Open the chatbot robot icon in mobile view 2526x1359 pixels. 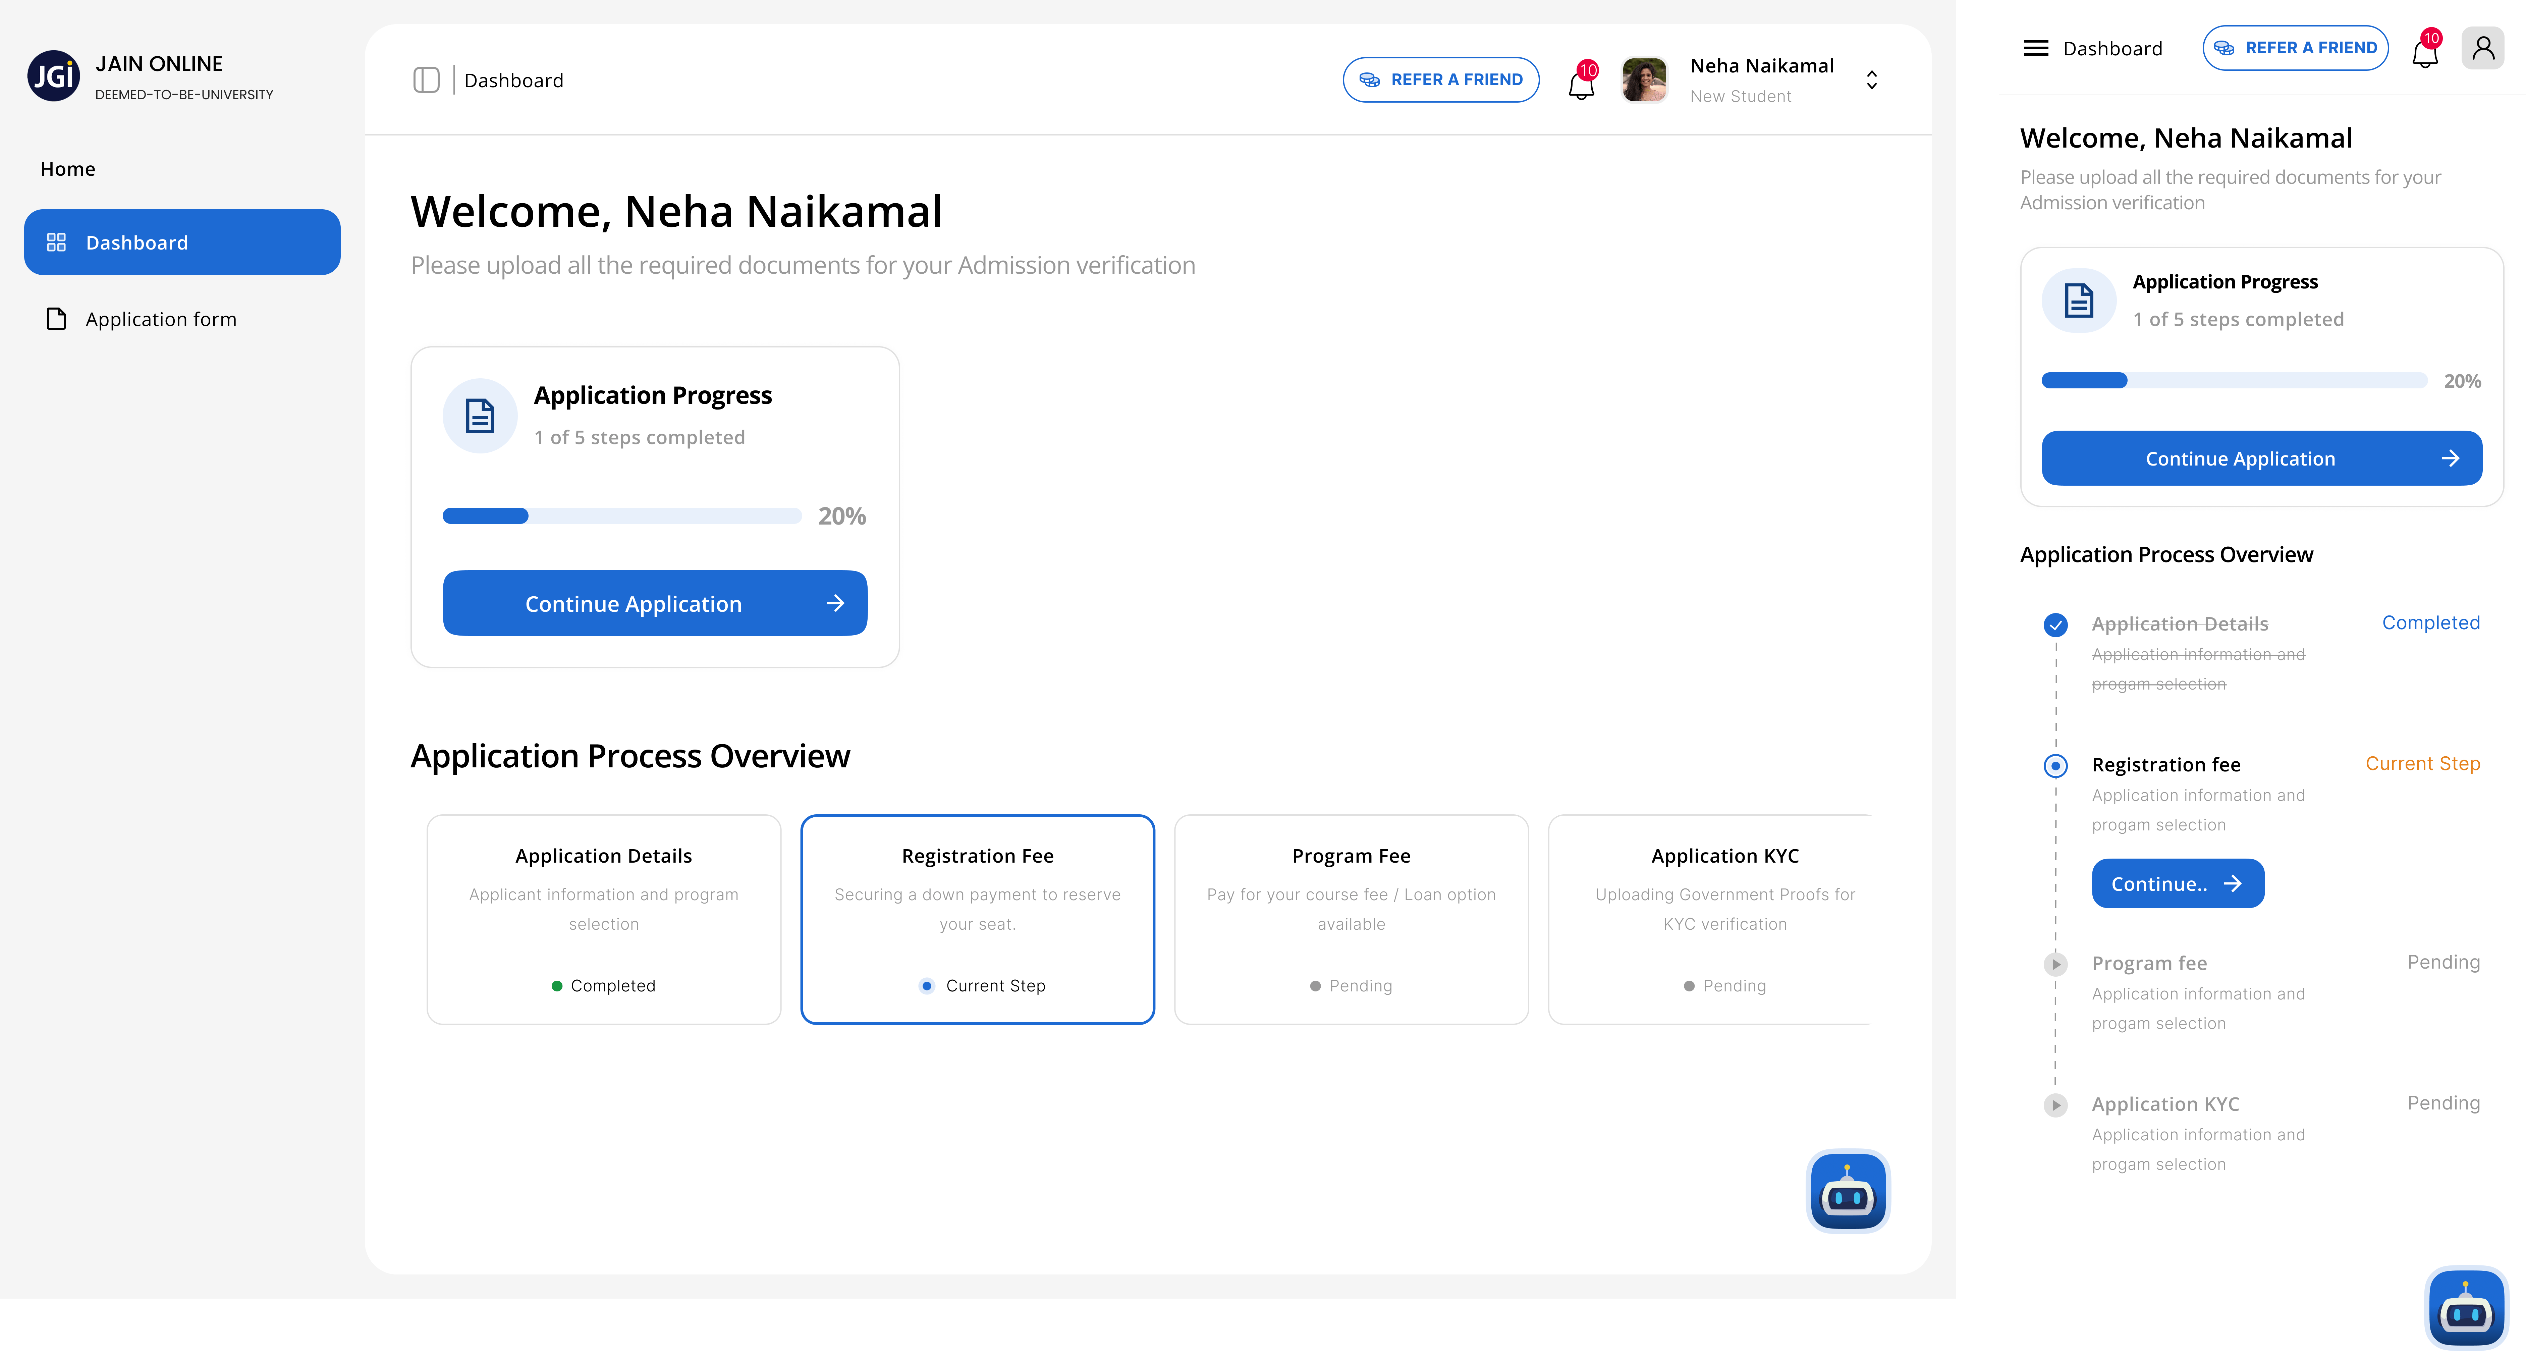[2466, 1308]
